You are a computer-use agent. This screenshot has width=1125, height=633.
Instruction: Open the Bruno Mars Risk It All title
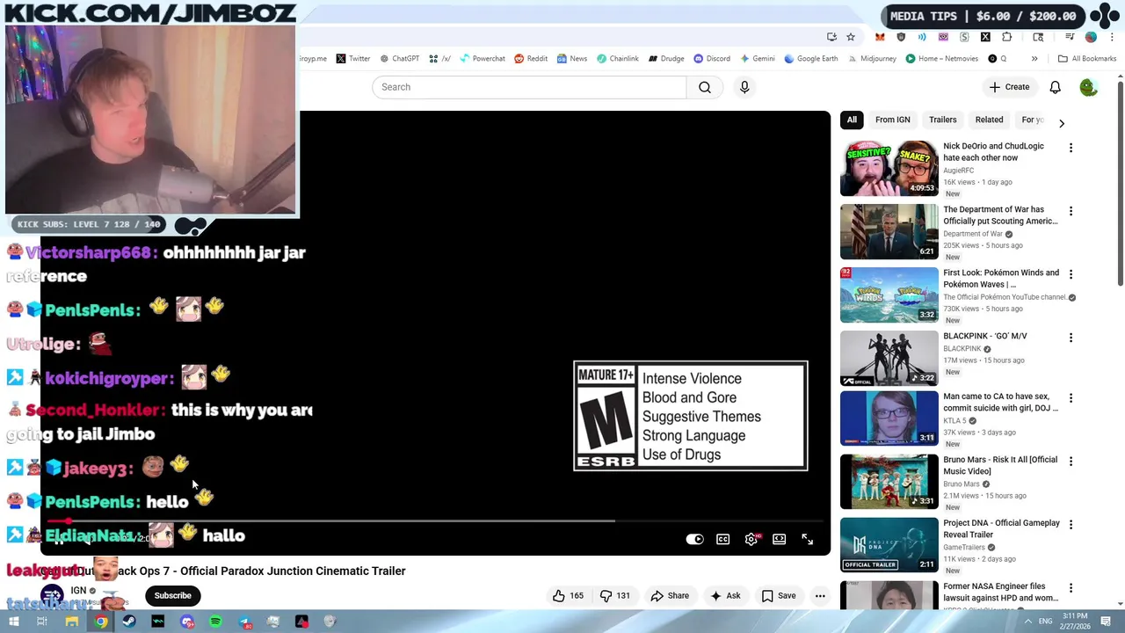[1000, 465]
